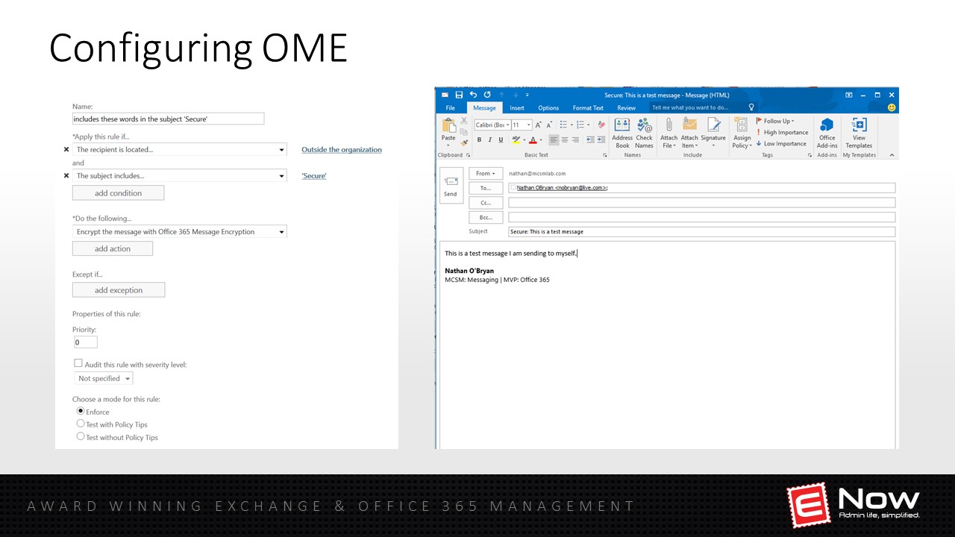Click the Save icon in Outlook title bar
The image size is (955, 537).
459,95
